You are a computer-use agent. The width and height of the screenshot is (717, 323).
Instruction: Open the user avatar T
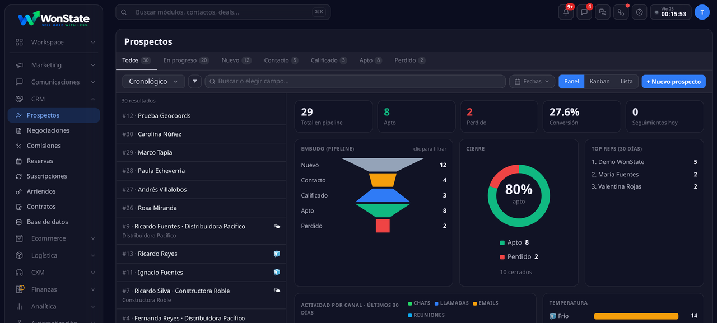[x=702, y=12]
